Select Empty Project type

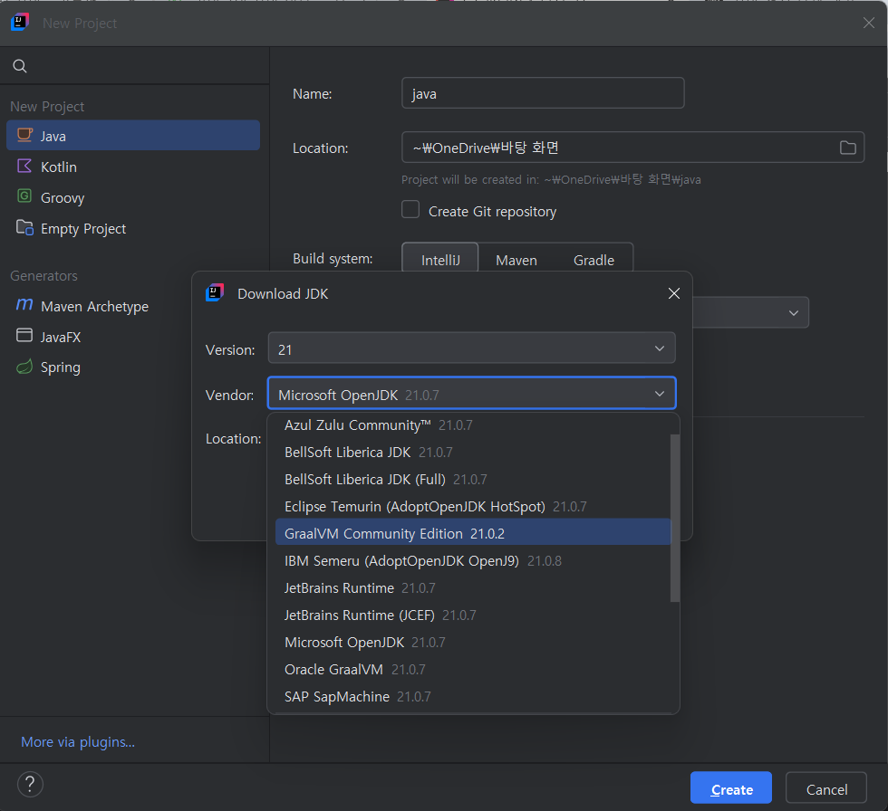[x=133, y=228]
